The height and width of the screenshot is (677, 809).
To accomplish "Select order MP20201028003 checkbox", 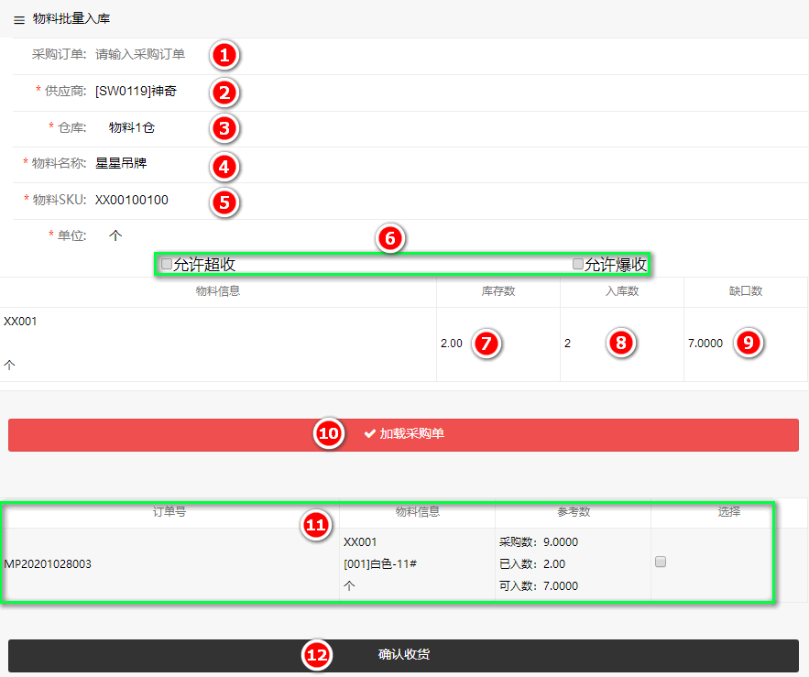I will point(661,562).
